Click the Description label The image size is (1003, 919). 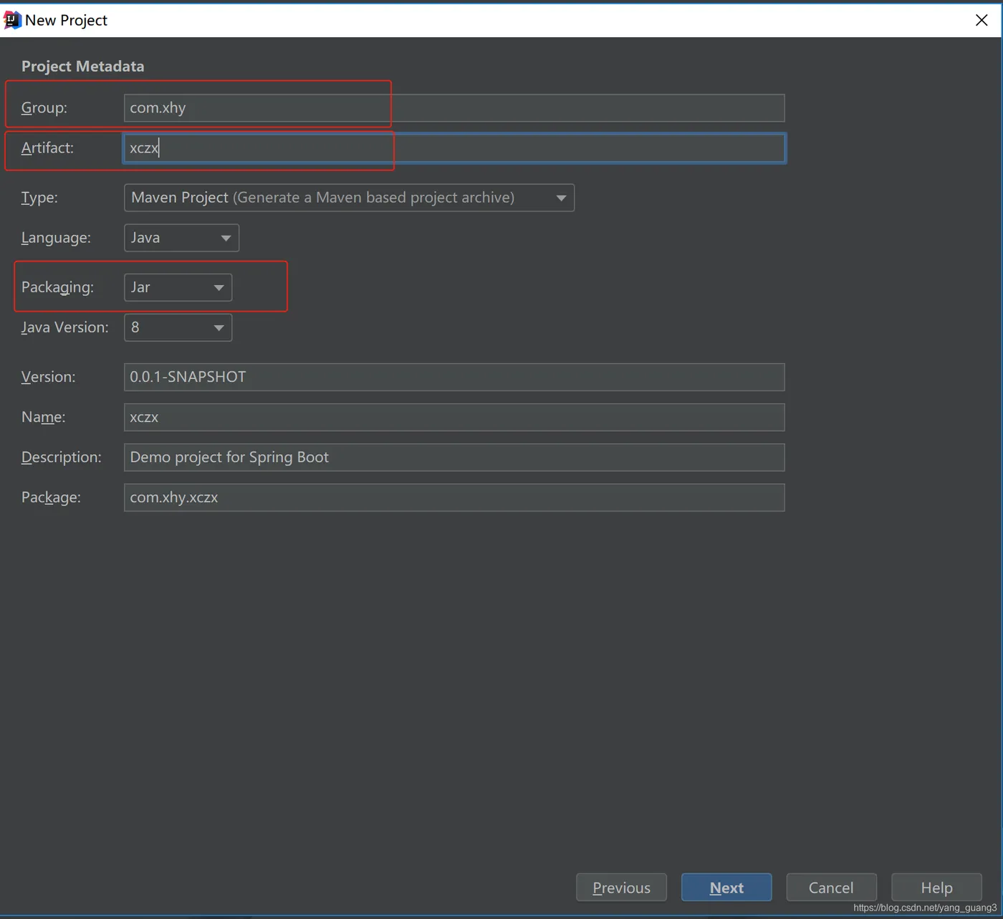pos(61,456)
